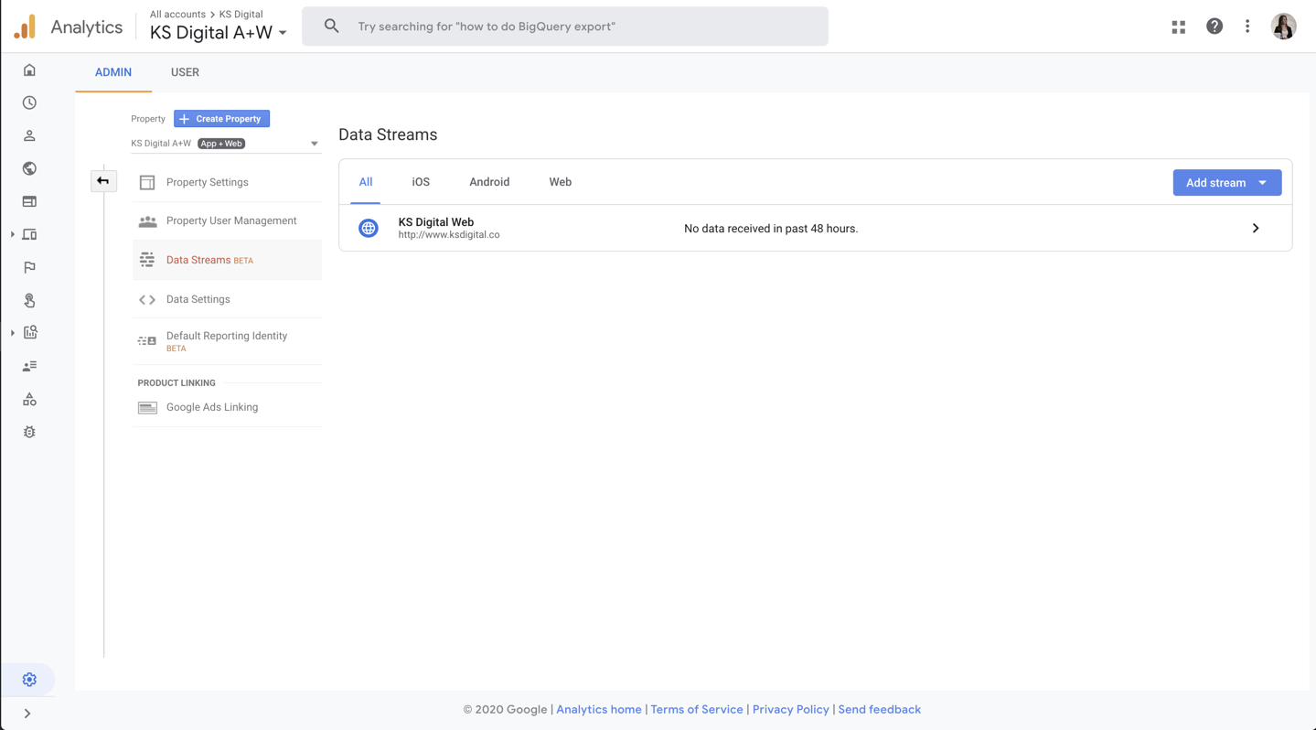1316x730 pixels.
Task: Click the Analytics home footer link
Action: coord(599,710)
